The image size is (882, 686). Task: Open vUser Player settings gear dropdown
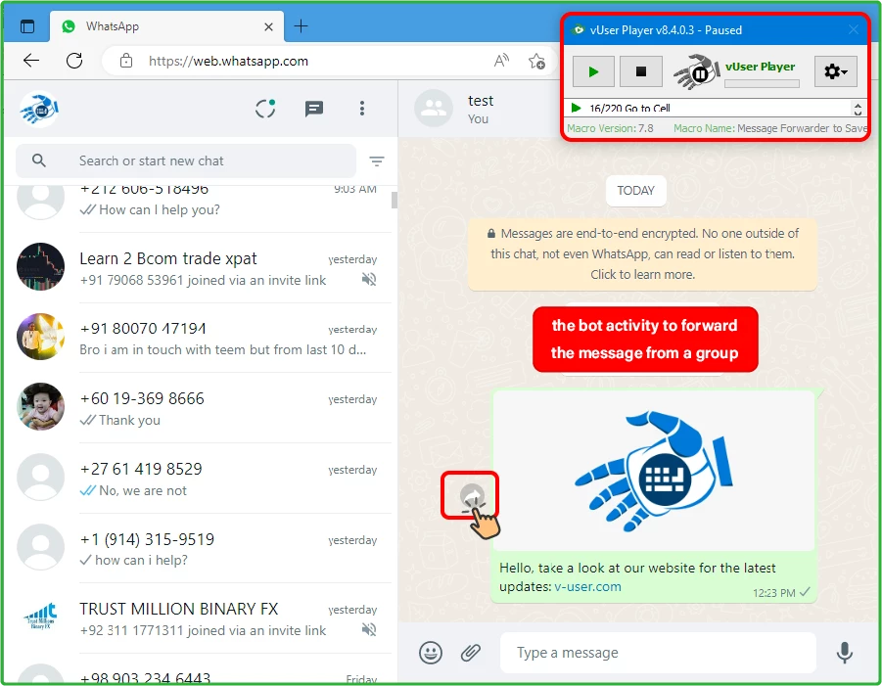click(x=835, y=71)
